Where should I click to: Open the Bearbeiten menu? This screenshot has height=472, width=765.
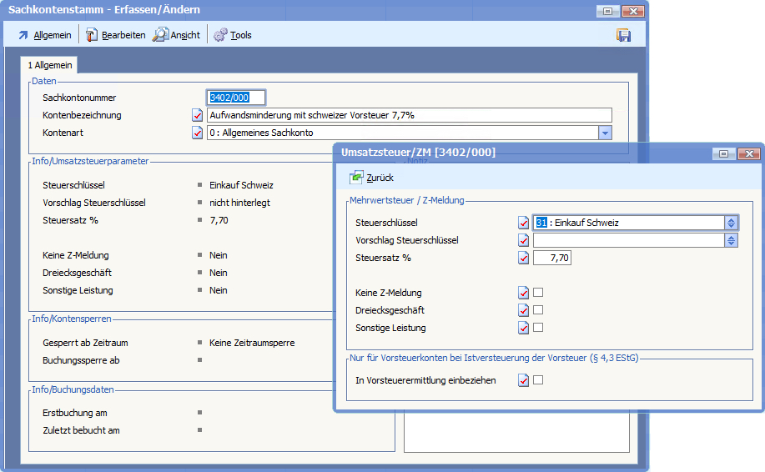[115, 35]
